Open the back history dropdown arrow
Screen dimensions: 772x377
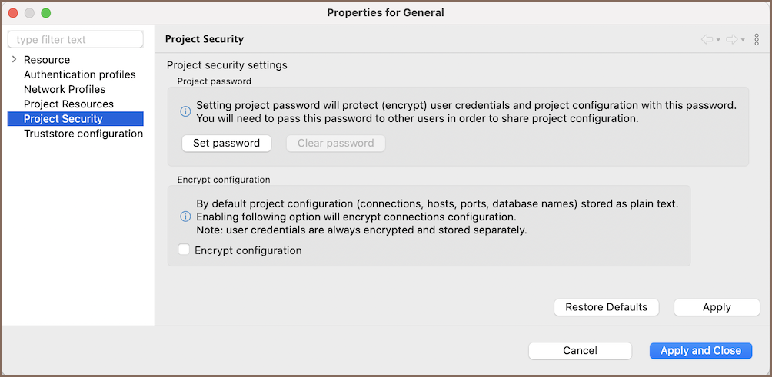coord(718,40)
